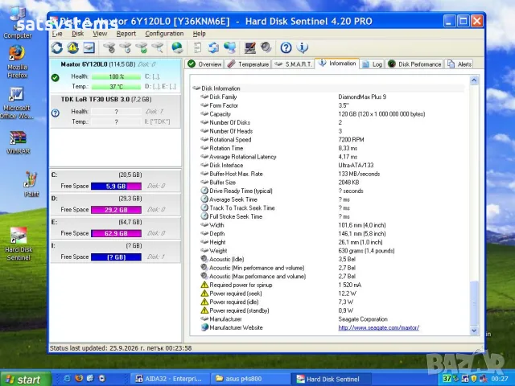Click the blue arrows update toolbar icon
Image resolution: width=515 pixels, height=386 pixels.
click(x=213, y=48)
